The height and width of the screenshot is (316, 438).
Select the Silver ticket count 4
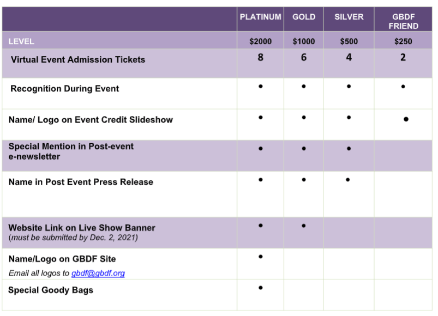[x=349, y=57]
